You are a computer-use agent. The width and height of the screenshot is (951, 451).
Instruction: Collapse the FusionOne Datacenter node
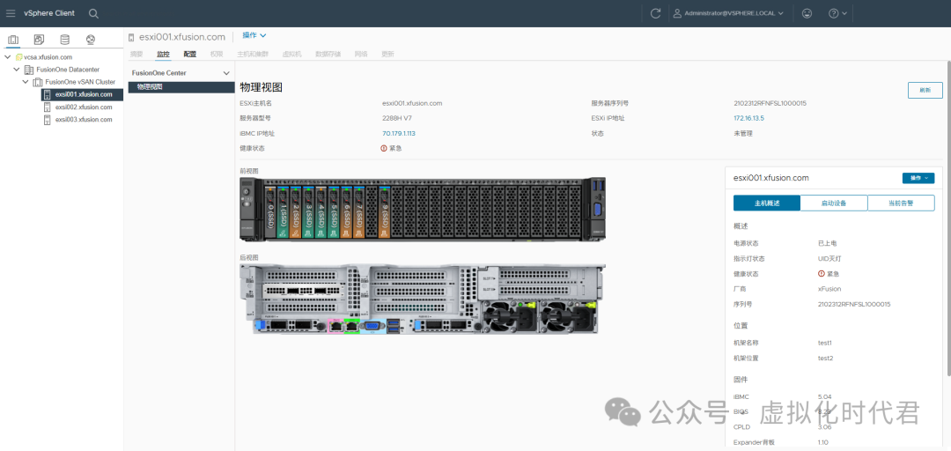point(17,70)
